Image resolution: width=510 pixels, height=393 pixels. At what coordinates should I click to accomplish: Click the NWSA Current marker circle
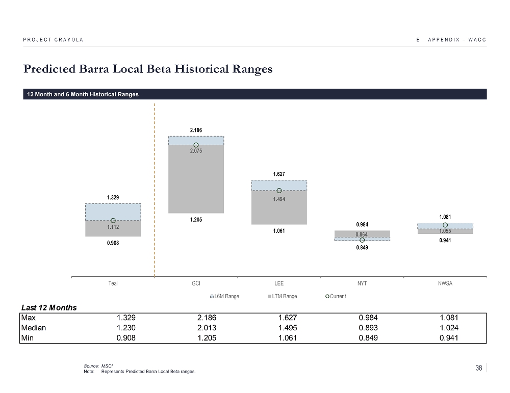point(445,225)
